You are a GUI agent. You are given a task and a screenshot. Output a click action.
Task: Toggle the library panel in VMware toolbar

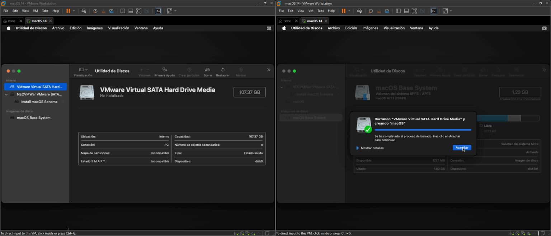122,11
